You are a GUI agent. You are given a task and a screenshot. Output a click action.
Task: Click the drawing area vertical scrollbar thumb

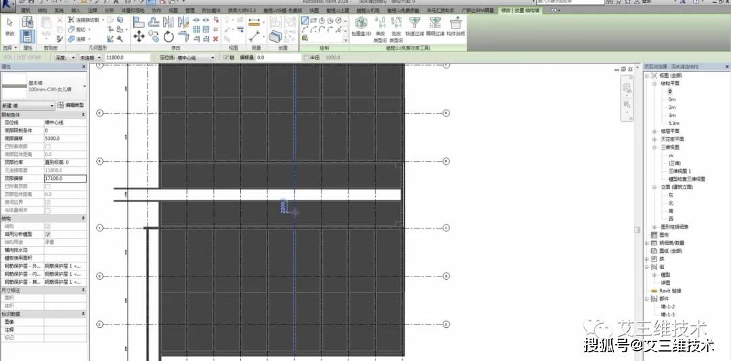(x=638, y=230)
